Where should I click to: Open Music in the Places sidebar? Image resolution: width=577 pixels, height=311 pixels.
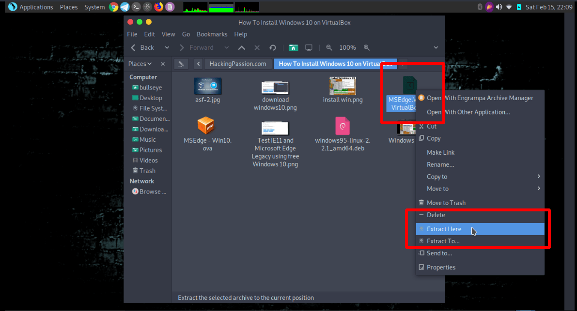(x=144, y=139)
